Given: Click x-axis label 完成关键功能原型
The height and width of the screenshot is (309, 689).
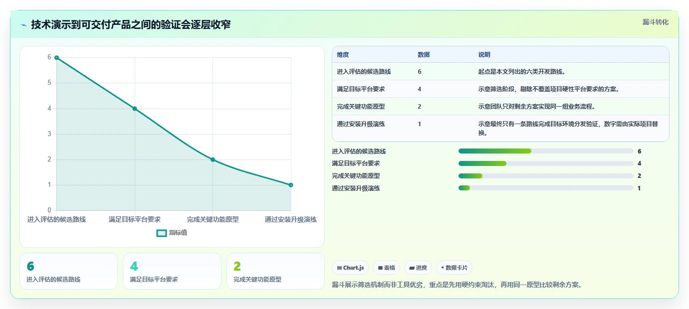Looking at the screenshot, I should 213,219.
